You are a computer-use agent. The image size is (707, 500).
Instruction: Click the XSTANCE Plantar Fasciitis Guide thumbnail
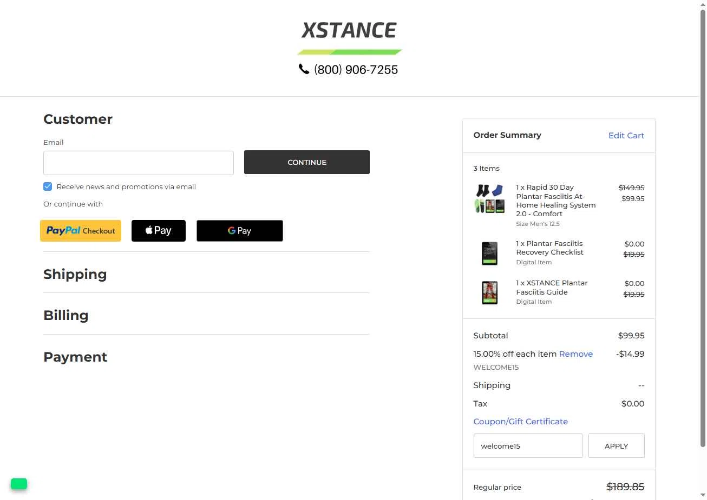(x=490, y=292)
